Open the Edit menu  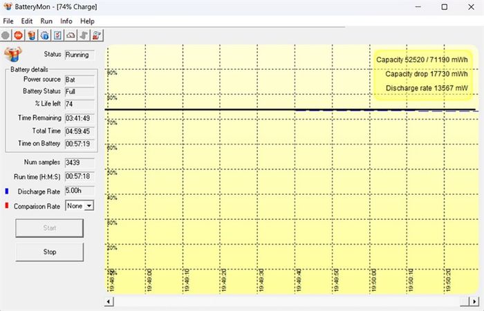(x=27, y=21)
